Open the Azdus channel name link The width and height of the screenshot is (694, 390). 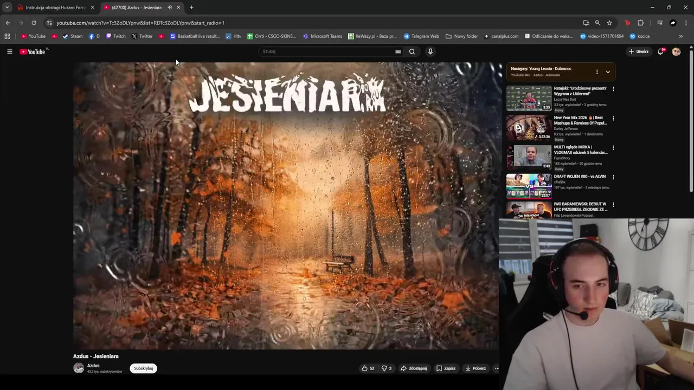93,366
